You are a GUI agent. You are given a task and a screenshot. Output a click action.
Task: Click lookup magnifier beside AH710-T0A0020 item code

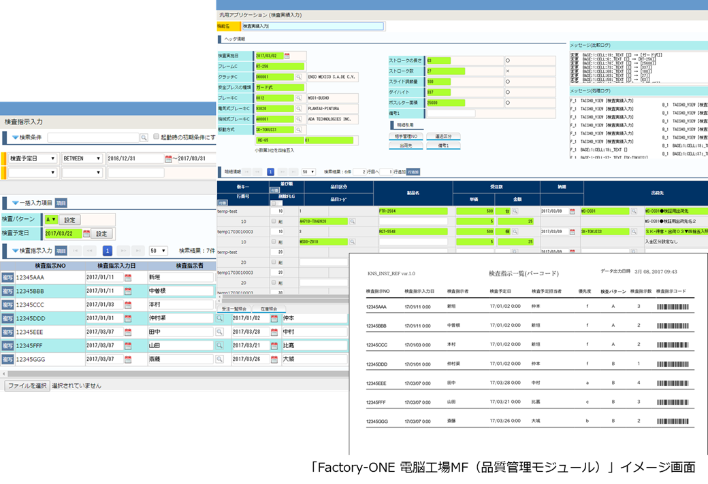pos(352,222)
